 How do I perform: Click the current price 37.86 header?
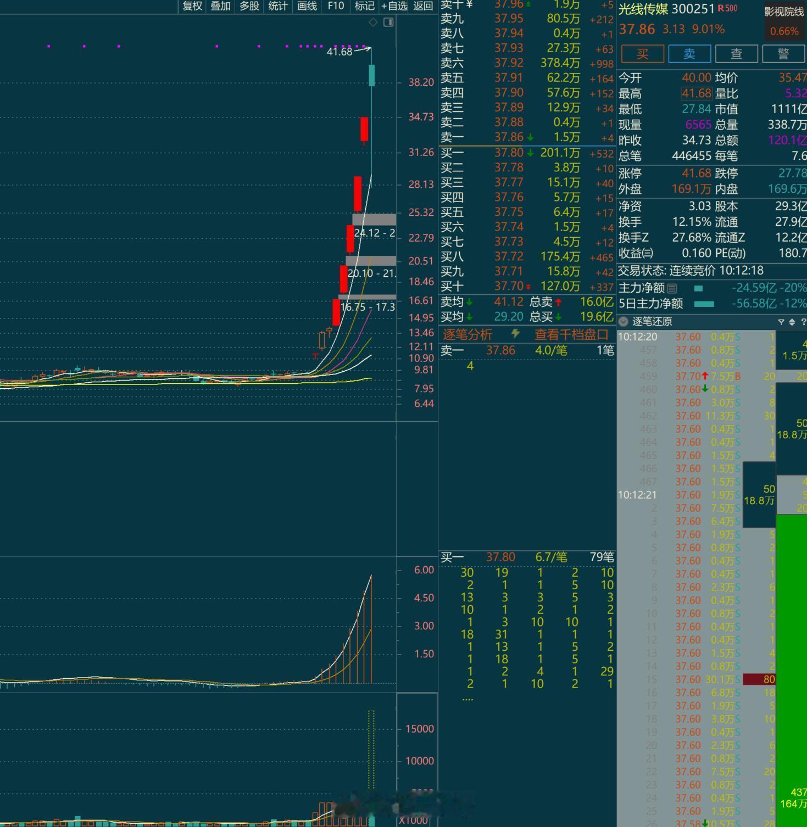pyautogui.click(x=637, y=29)
